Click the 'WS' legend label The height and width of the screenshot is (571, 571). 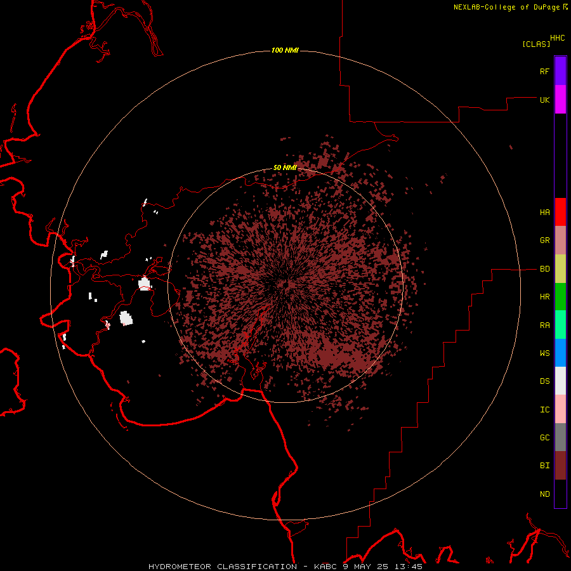pos(544,353)
